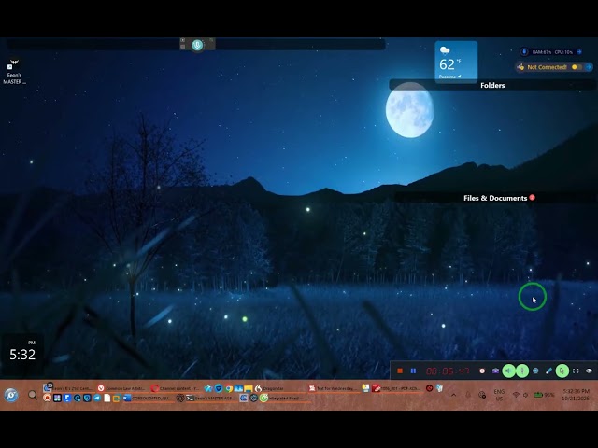Switch to terminal Eeon's MASTER taskbar item
Screen dimensions: 598x448
coord(210,399)
